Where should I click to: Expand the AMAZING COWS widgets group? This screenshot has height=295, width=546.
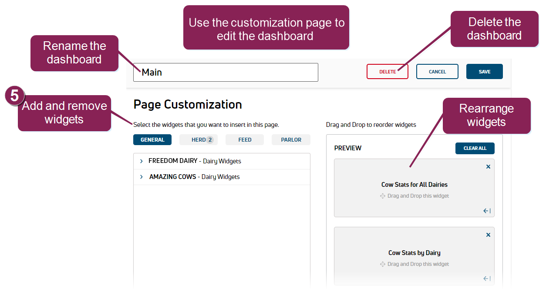pyautogui.click(x=142, y=177)
